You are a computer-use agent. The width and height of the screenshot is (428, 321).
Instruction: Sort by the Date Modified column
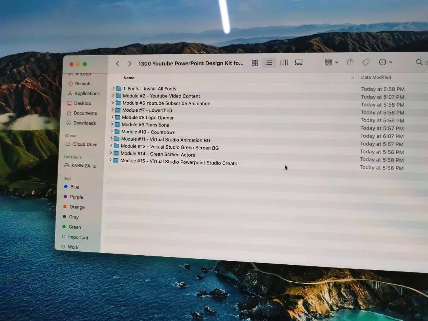[376, 77]
